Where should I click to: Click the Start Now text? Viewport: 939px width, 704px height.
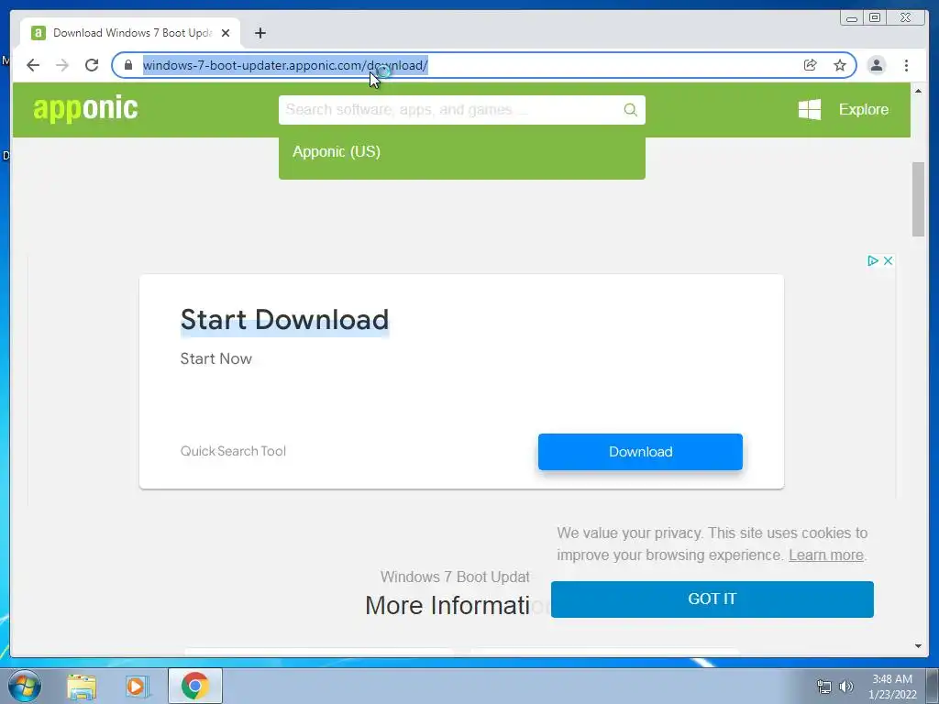(216, 358)
